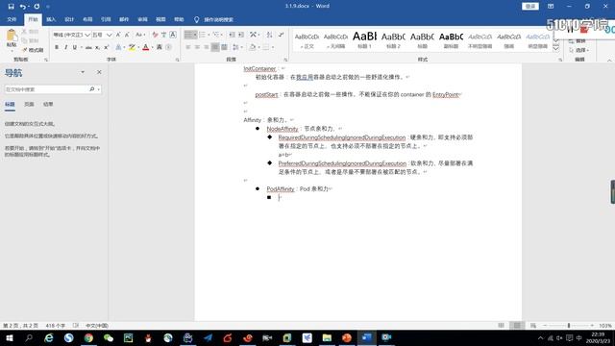This screenshot has height=346, width=615.
Task: Align text left
Action: [x=188, y=47]
